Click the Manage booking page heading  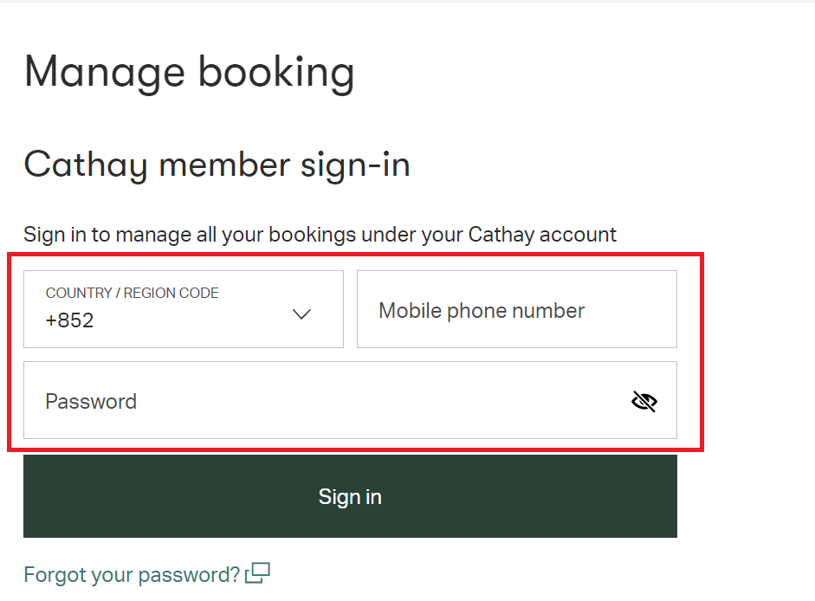[x=189, y=72]
